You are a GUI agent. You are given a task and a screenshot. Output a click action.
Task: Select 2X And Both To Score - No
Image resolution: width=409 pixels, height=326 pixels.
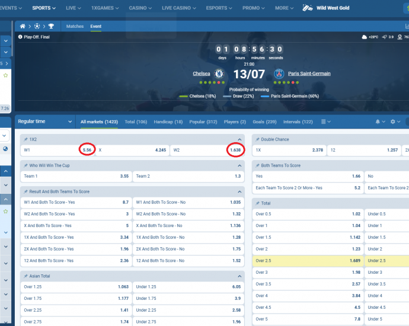coord(188,249)
